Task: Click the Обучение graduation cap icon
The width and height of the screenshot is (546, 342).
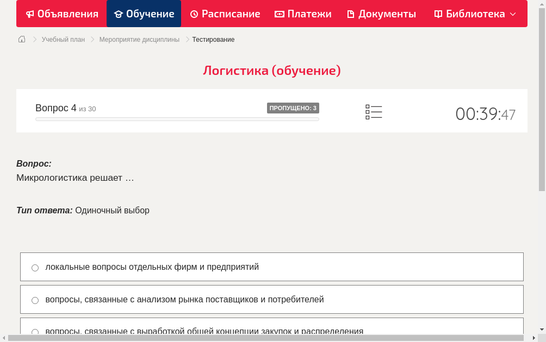Action: [x=119, y=14]
